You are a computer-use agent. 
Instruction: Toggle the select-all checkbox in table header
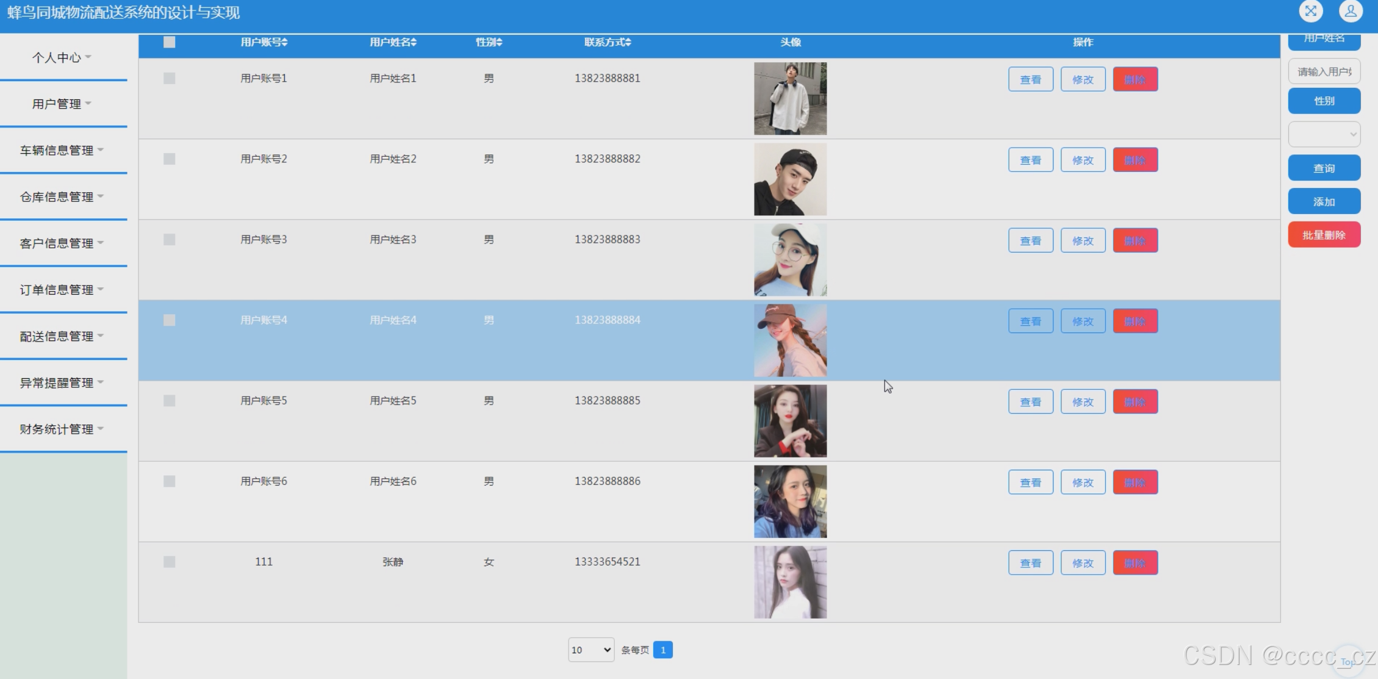[x=170, y=42]
